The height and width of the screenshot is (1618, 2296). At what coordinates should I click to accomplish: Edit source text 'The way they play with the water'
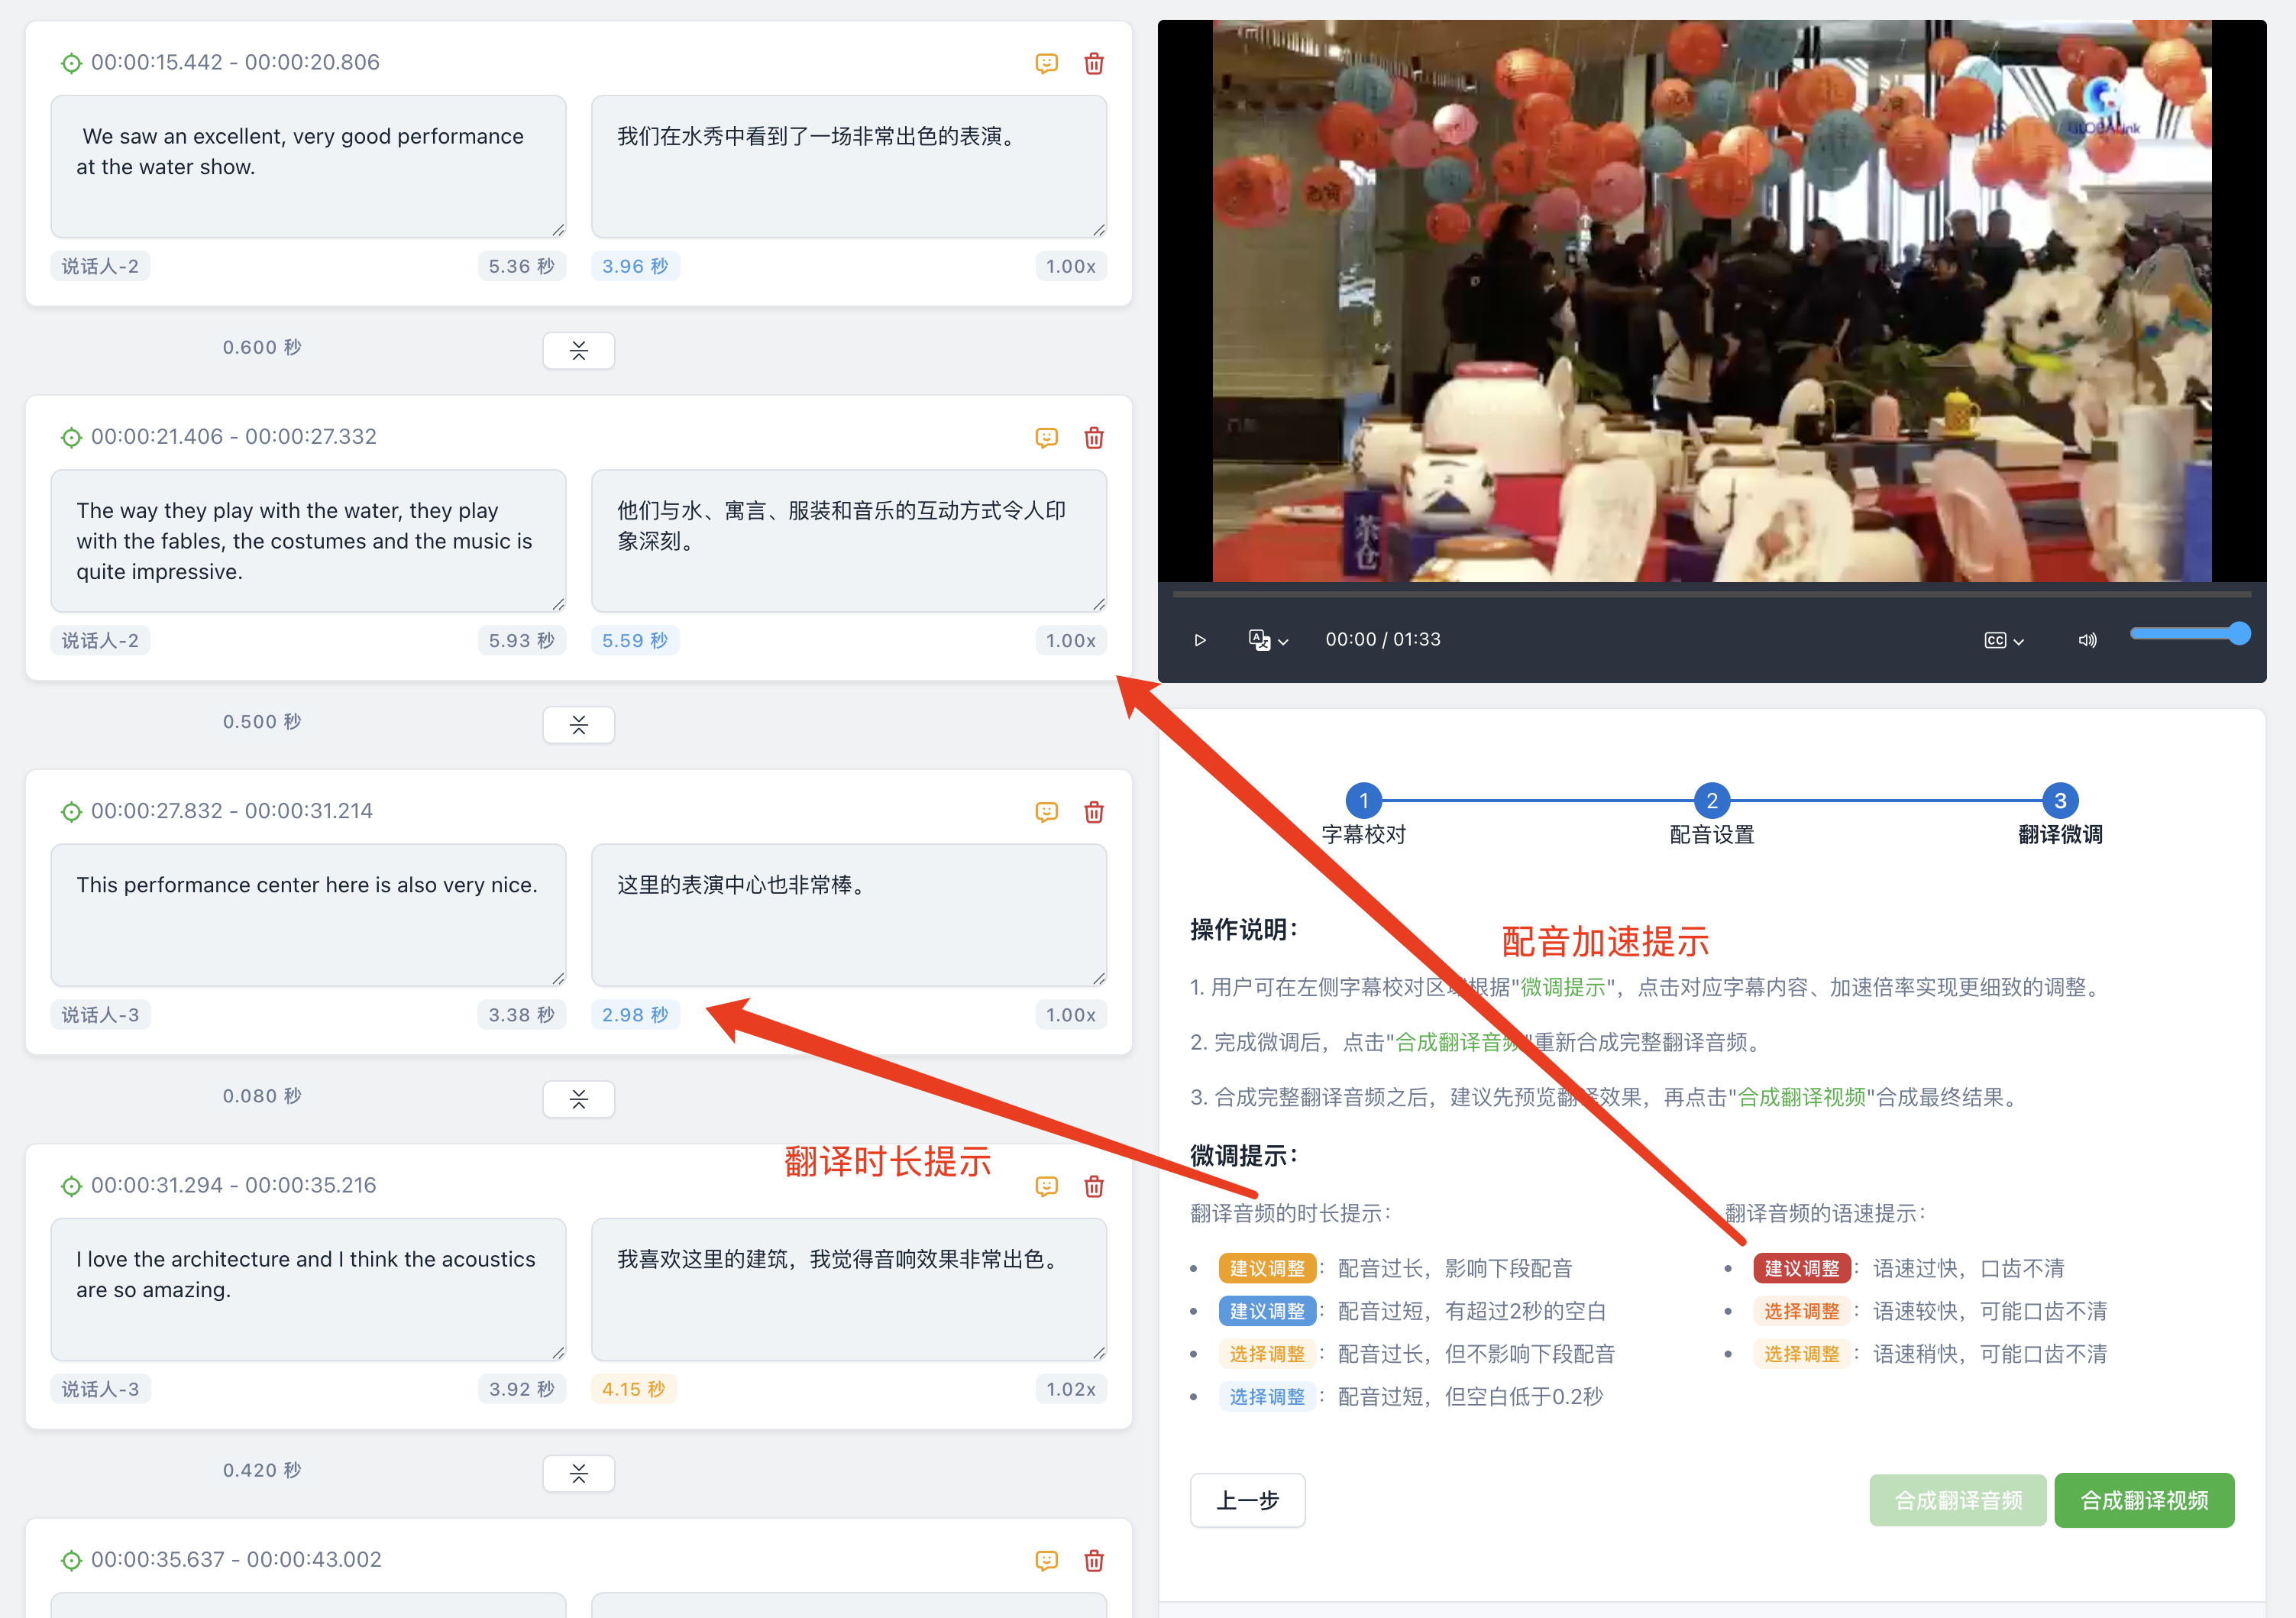click(308, 540)
